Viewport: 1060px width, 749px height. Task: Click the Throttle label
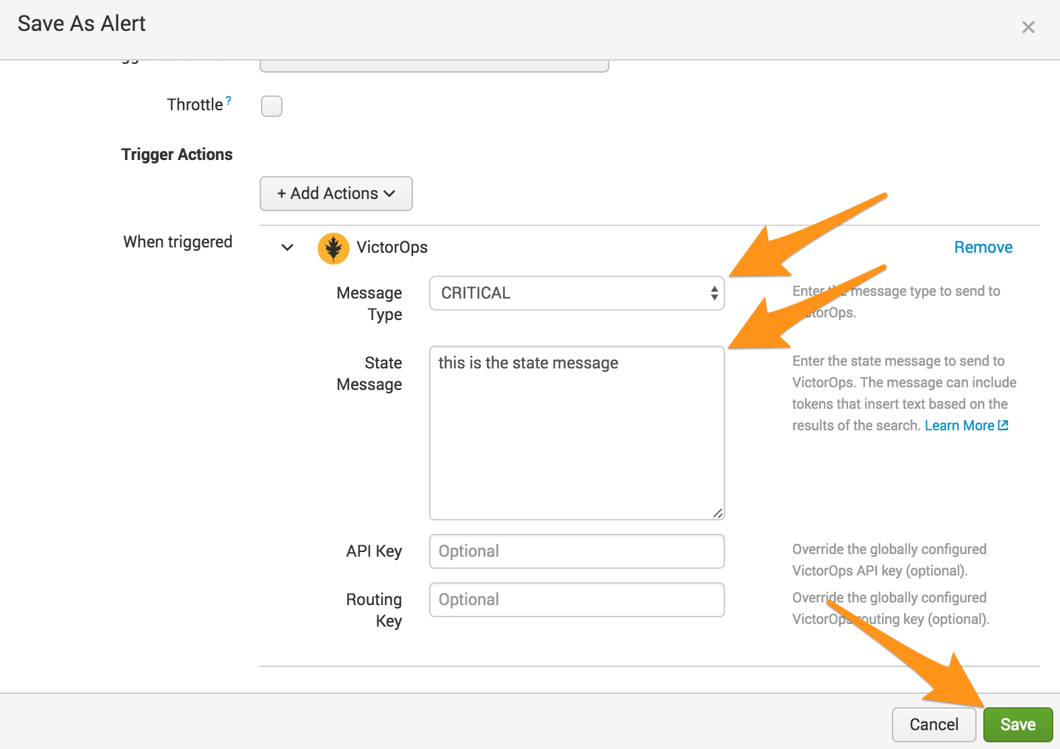pos(195,105)
